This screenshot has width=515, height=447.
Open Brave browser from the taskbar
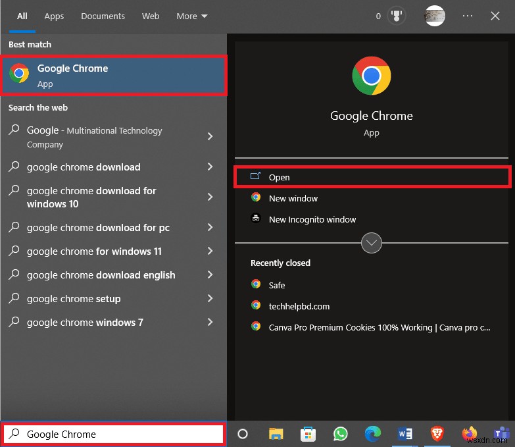coord(437,434)
